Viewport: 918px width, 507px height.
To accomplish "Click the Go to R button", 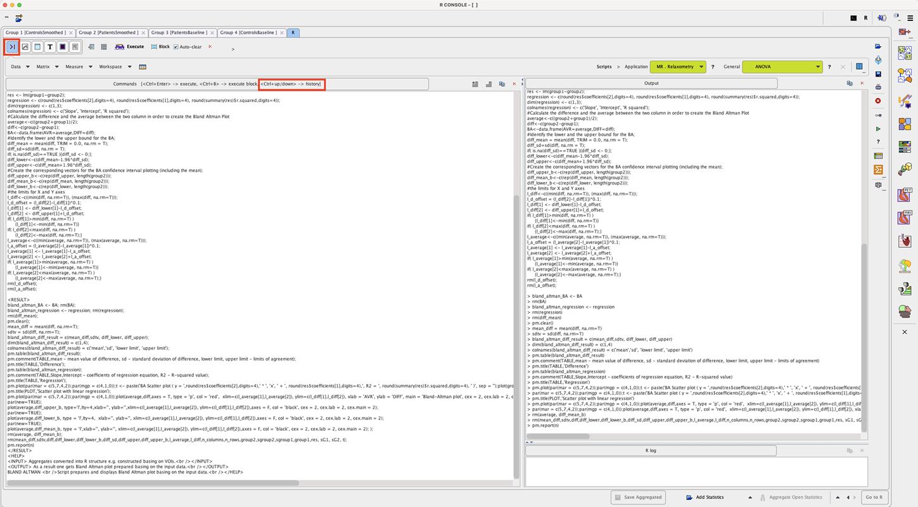I will coord(874,497).
